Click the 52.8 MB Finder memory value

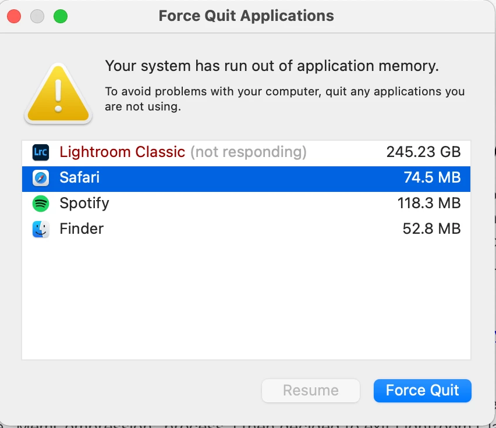tap(431, 229)
